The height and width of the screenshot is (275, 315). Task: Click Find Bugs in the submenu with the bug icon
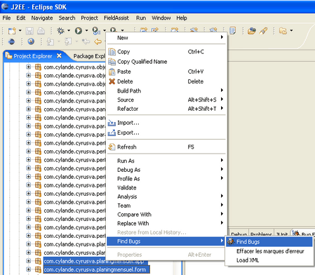[x=269, y=242]
